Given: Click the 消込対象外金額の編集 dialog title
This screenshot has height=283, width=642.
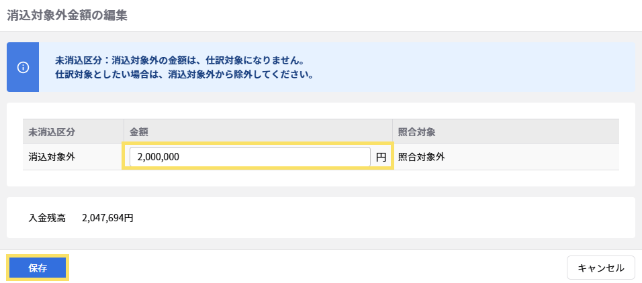Looking at the screenshot, I should [x=67, y=15].
